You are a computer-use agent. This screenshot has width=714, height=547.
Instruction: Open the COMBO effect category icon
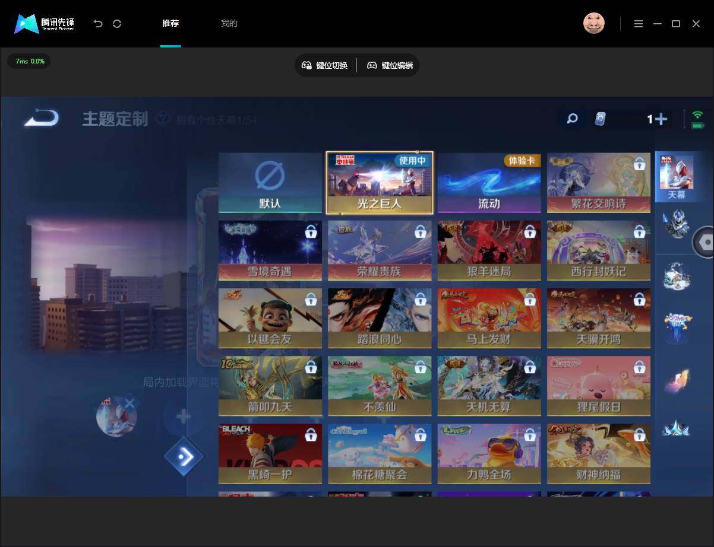point(677,327)
